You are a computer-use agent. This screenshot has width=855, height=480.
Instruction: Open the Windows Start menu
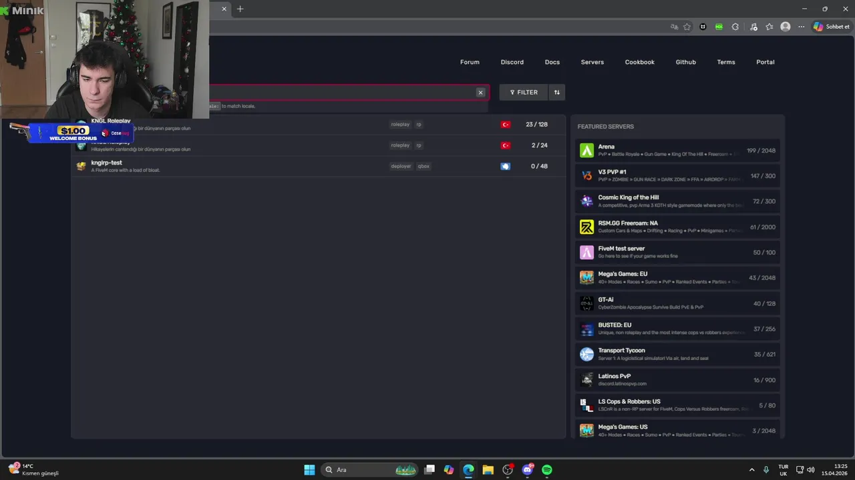pos(309,470)
